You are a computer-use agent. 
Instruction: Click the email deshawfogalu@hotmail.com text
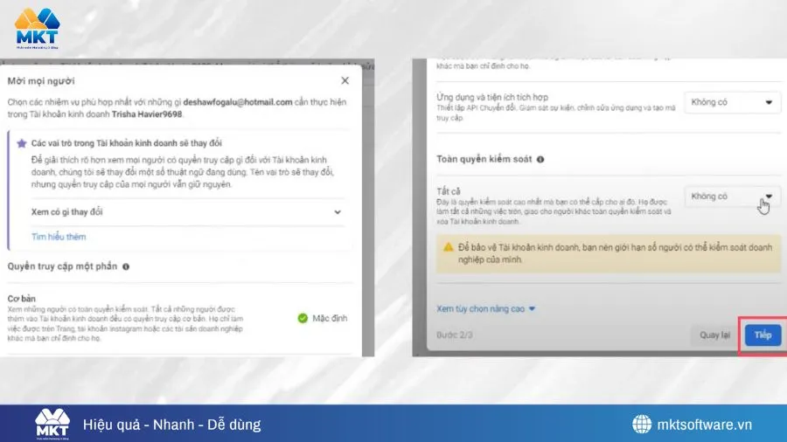pyautogui.click(x=237, y=102)
